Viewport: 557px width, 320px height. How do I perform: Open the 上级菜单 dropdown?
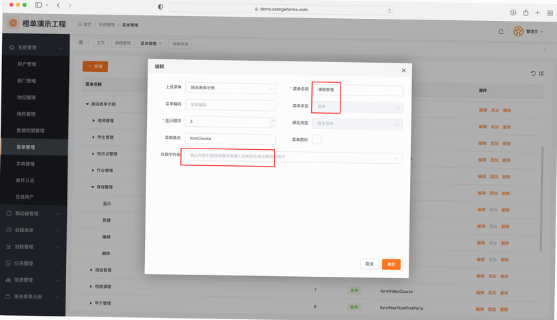pos(231,88)
